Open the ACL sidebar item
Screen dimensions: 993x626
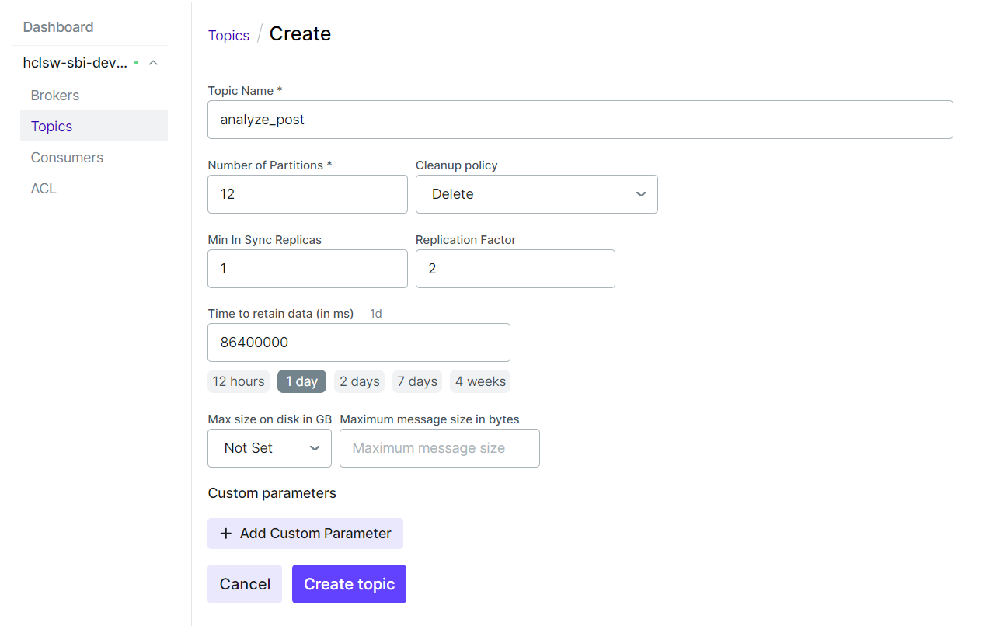(44, 189)
